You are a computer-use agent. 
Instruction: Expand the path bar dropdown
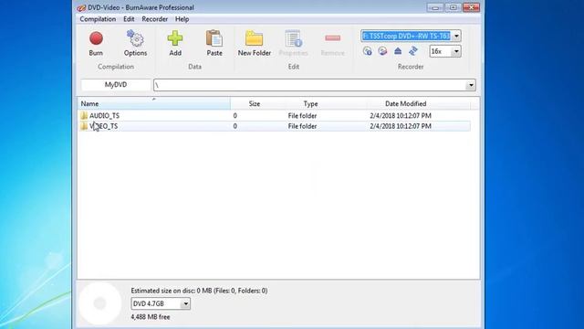471,85
